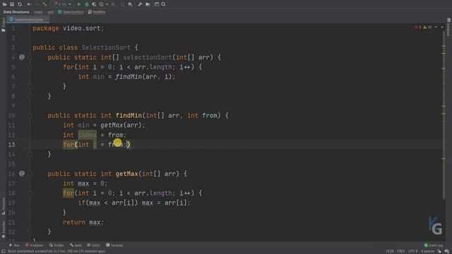Open the Problems tool window
Screen dimensions: 452x254
pos(34,246)
